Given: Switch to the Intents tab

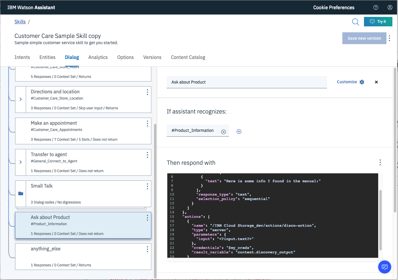Looking at the screenshot, I should (x=22, y=57).
